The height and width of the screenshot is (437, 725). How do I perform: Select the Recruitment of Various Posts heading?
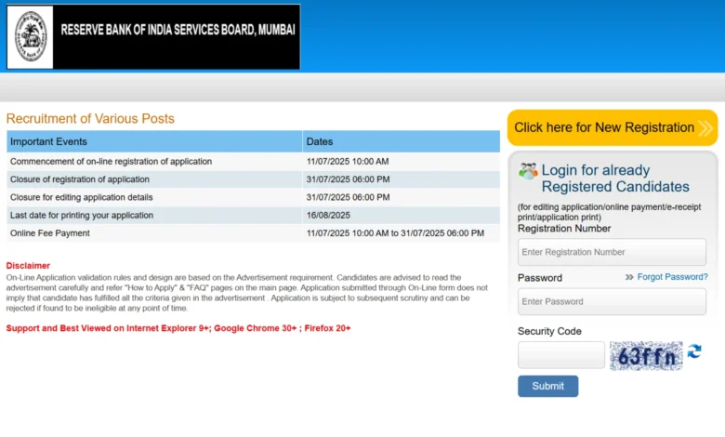tap(90, 119)
